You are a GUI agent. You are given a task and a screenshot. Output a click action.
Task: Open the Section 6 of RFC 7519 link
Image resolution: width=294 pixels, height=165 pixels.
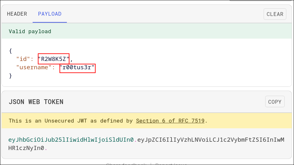pos(171,121)
